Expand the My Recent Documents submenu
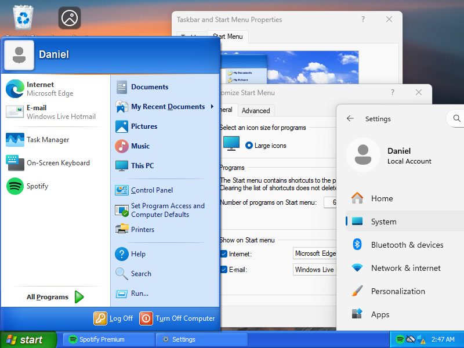The width and height of the screenshot is (464, 348). (x=165, y=107)
